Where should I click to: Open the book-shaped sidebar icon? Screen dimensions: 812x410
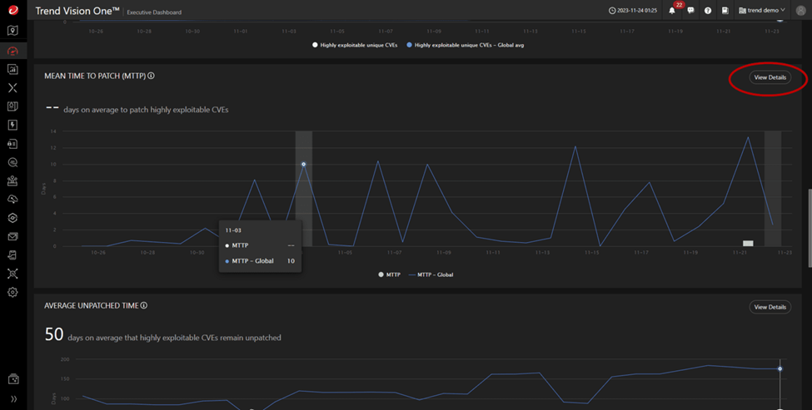[12, 106]
